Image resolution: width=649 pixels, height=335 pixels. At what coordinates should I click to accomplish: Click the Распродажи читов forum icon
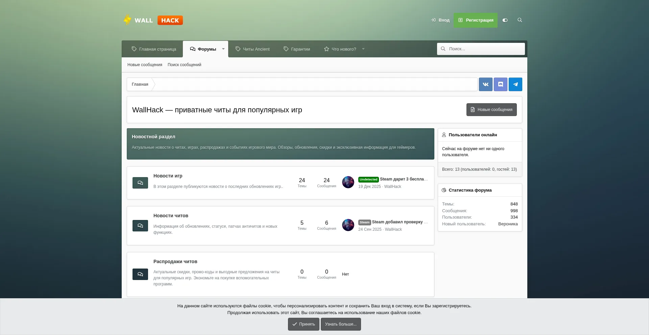[x=140, y=274]
